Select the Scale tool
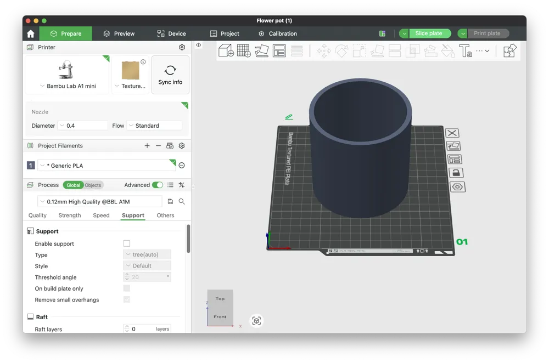549x363 pixels. [x=359, y=51]
